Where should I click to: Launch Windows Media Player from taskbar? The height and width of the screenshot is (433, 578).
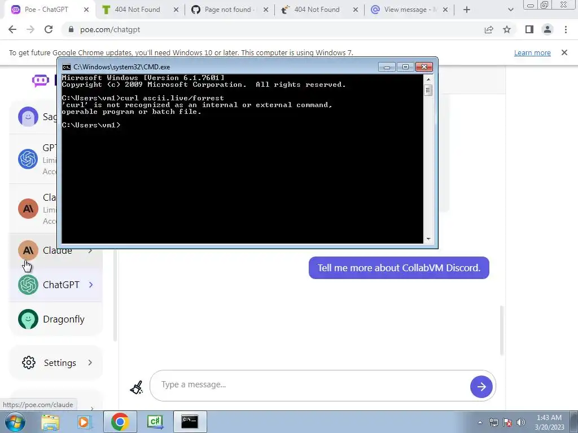tap(84, 422)
